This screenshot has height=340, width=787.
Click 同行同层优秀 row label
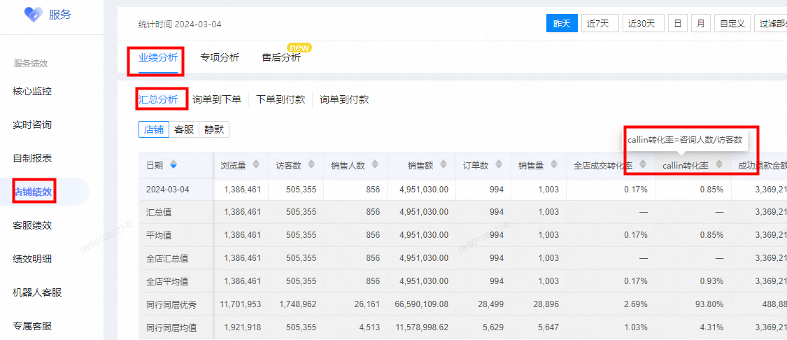[x=171, y=304]
